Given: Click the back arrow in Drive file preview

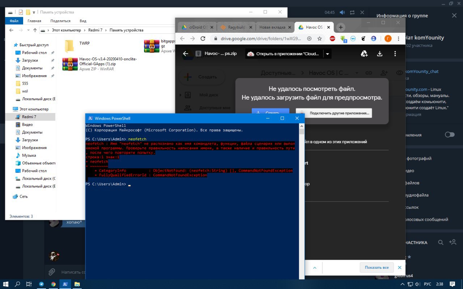Looking at the screenshot, I should tap(186, 54).
